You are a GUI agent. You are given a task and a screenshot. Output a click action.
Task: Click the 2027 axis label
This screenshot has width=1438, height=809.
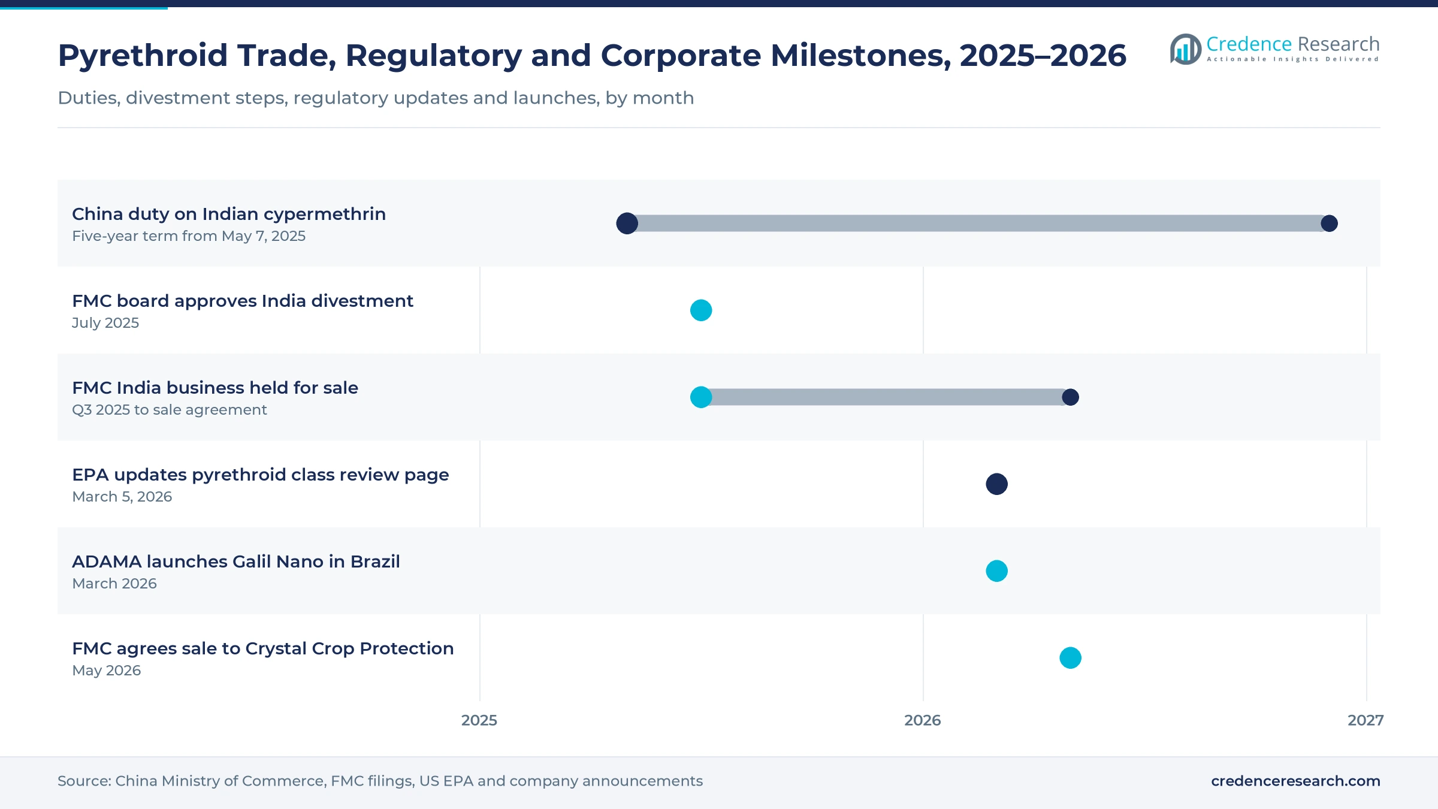(1366, 720)
